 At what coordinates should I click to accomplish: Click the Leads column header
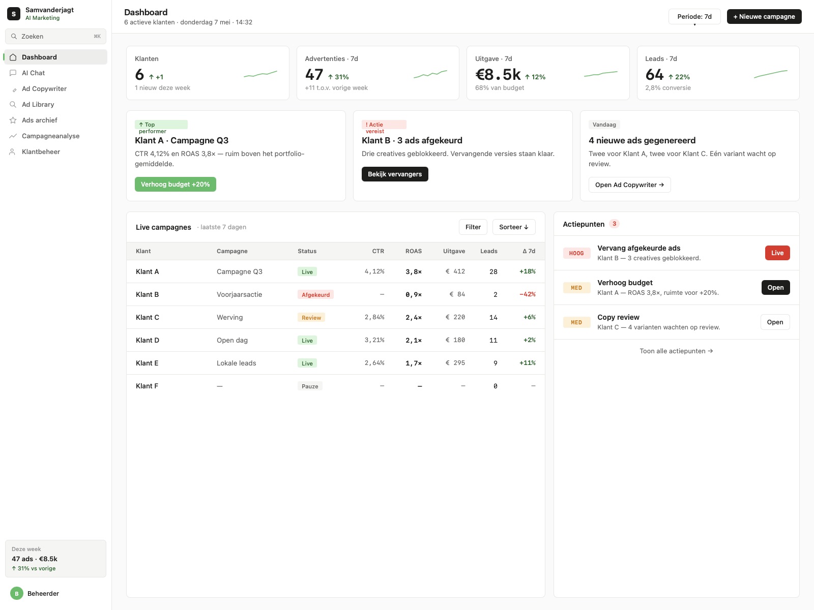[x=489, y=251]
